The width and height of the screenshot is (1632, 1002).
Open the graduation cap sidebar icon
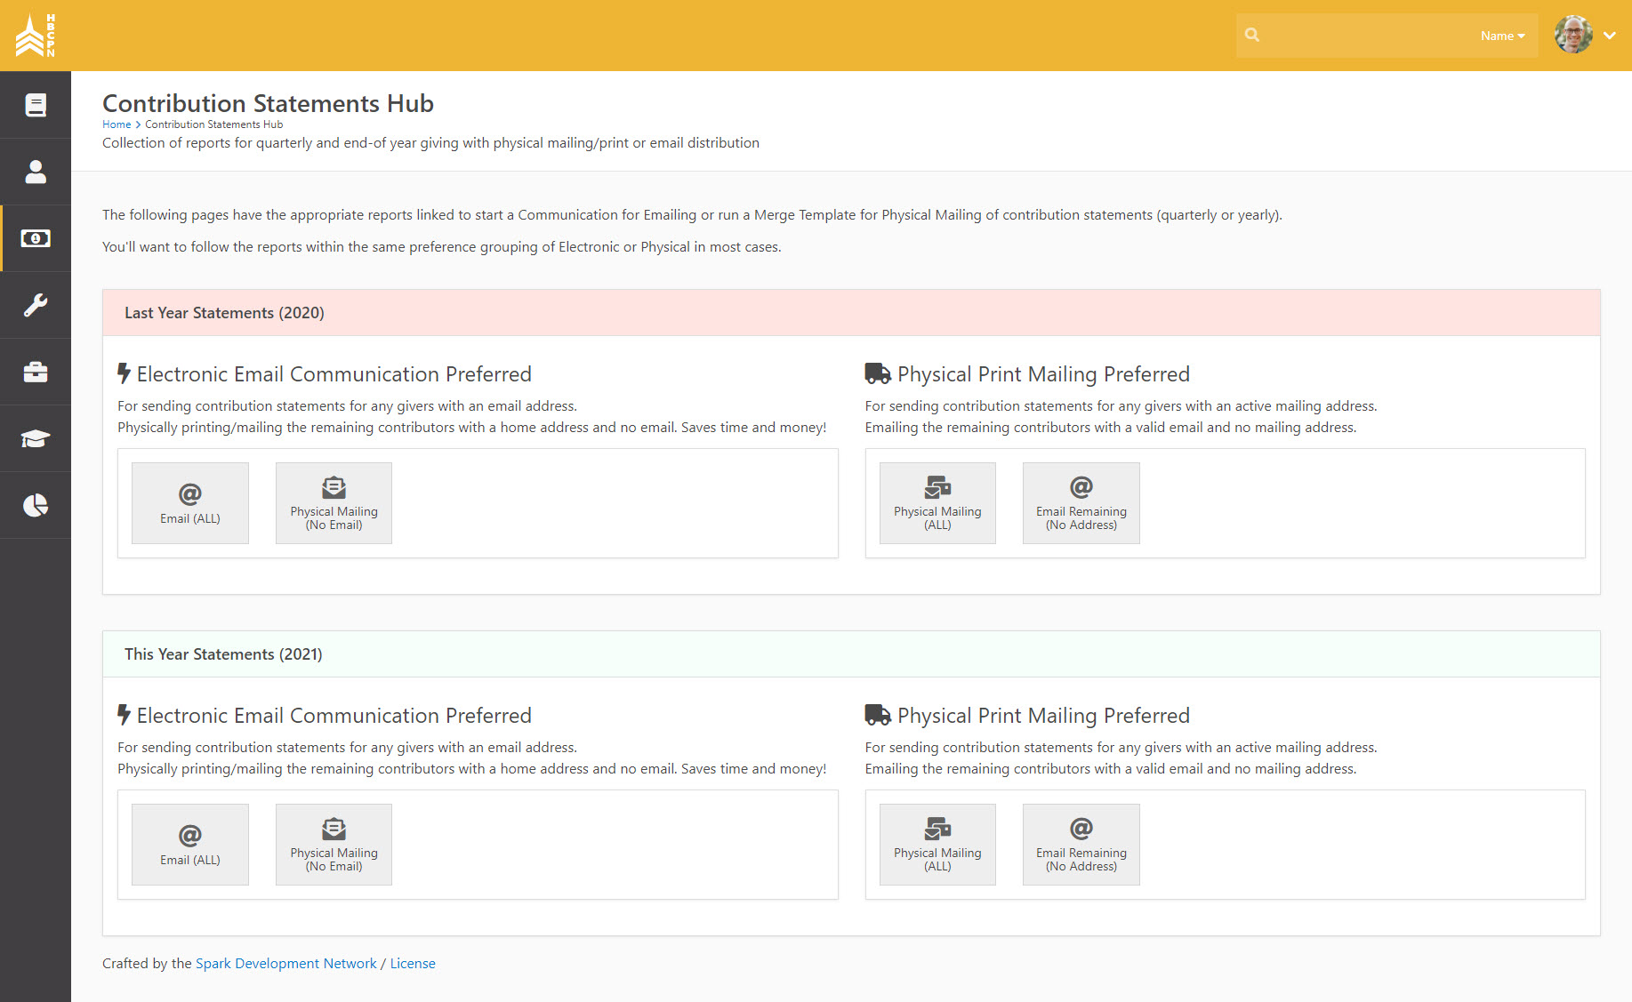tap(36, 438)
